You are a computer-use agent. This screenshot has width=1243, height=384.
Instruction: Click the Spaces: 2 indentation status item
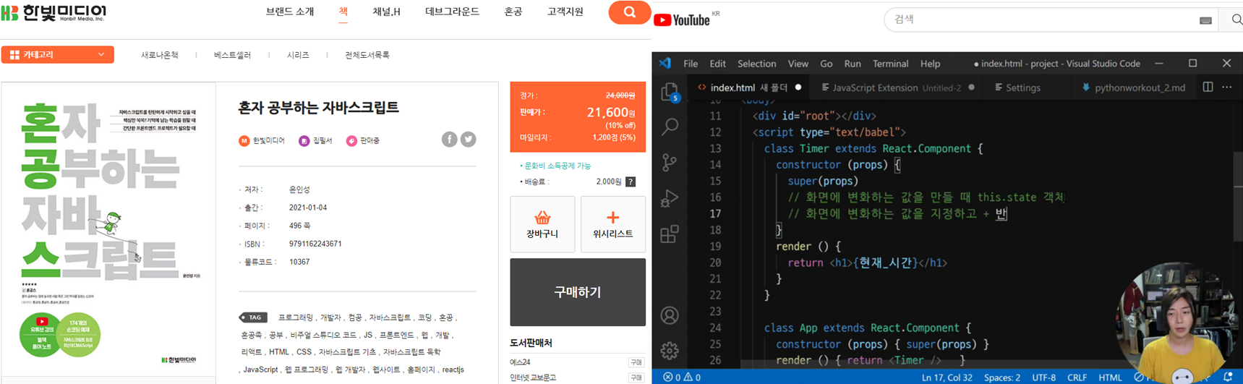tap(1002, 377)
